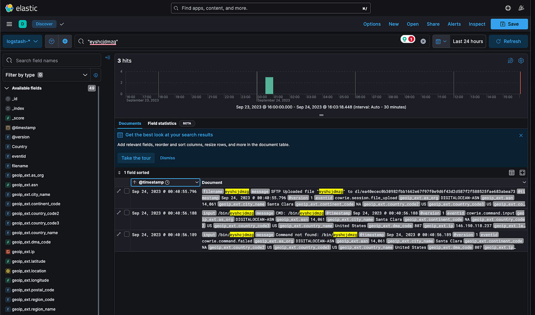The image size is (535, 315).
Task: Clear the search query with X icon
Action: pos(423,41)
